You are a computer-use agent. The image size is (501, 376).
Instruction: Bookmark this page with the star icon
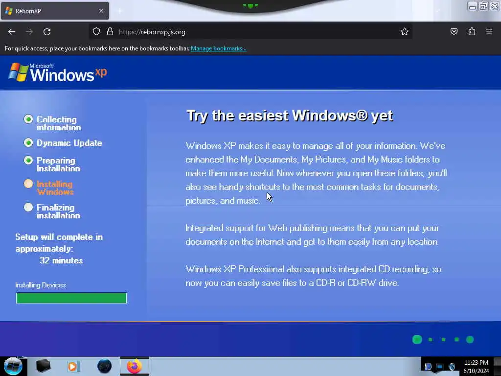tap(405, 31)
